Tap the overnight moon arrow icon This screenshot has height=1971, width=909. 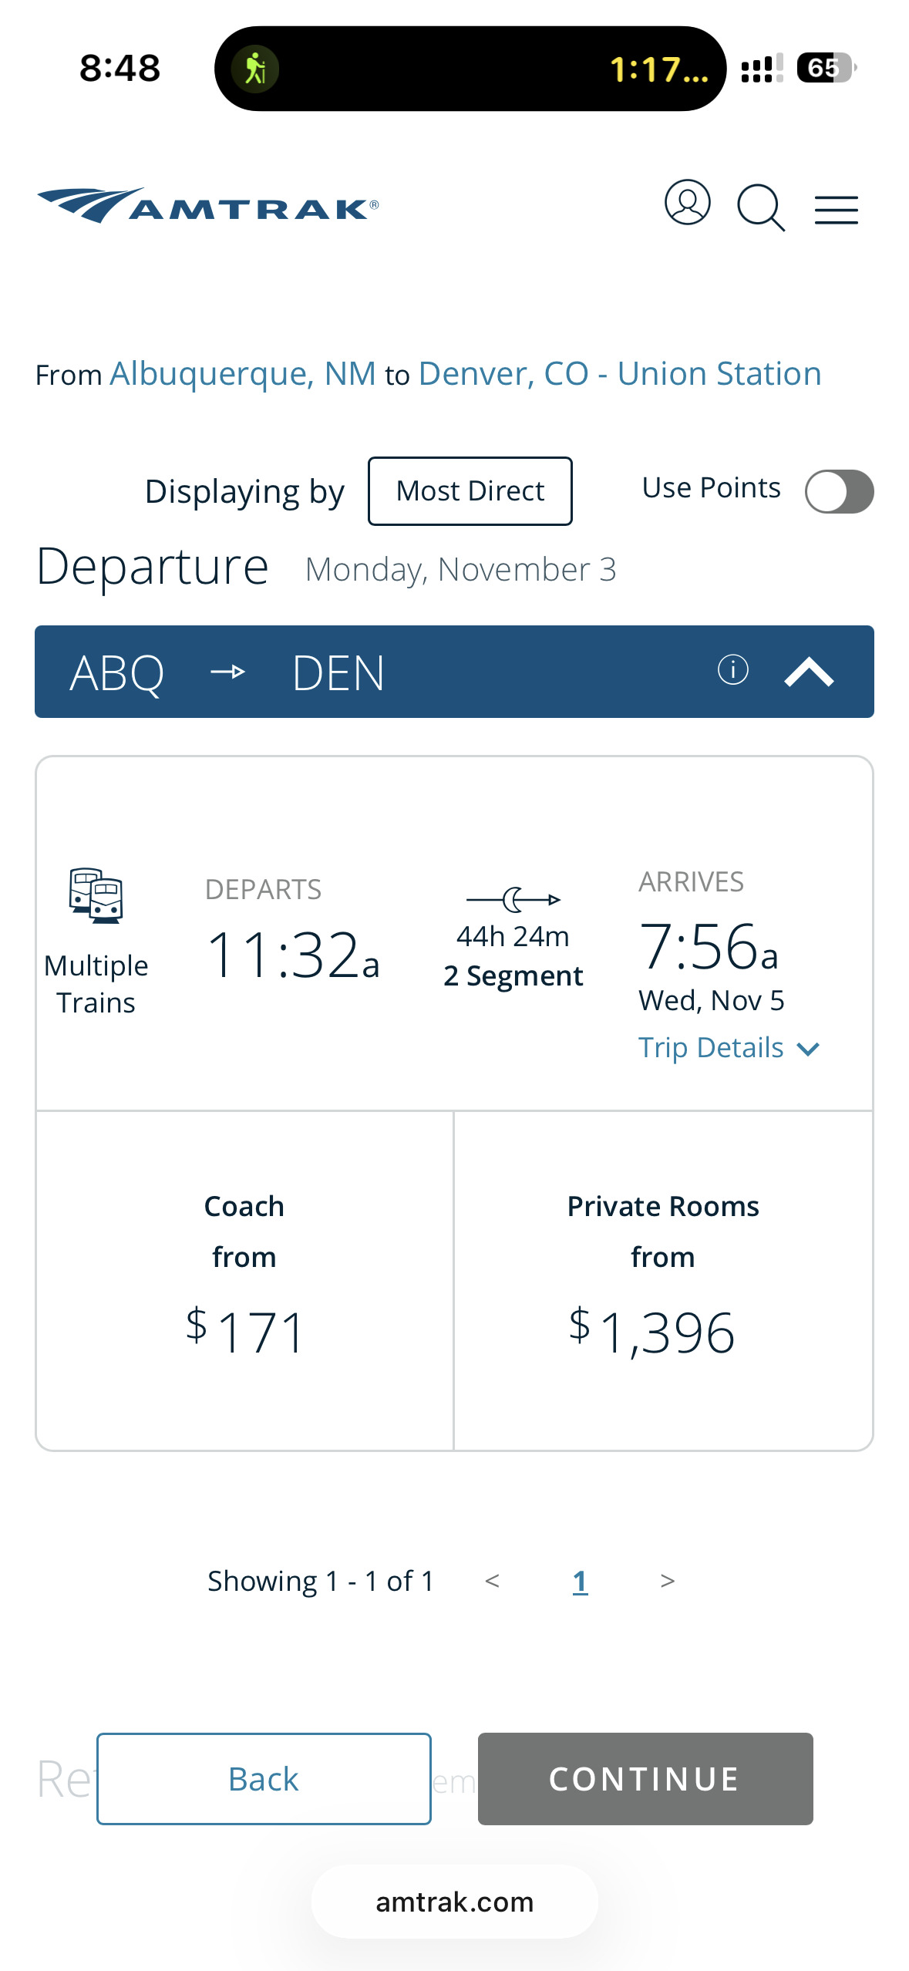513,899
